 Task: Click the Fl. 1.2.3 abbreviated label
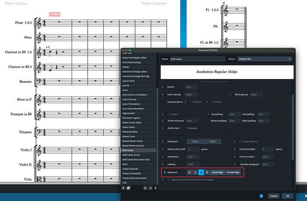point(212,10)
